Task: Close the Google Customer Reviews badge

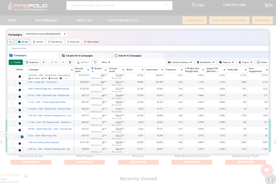Action: 26,176
